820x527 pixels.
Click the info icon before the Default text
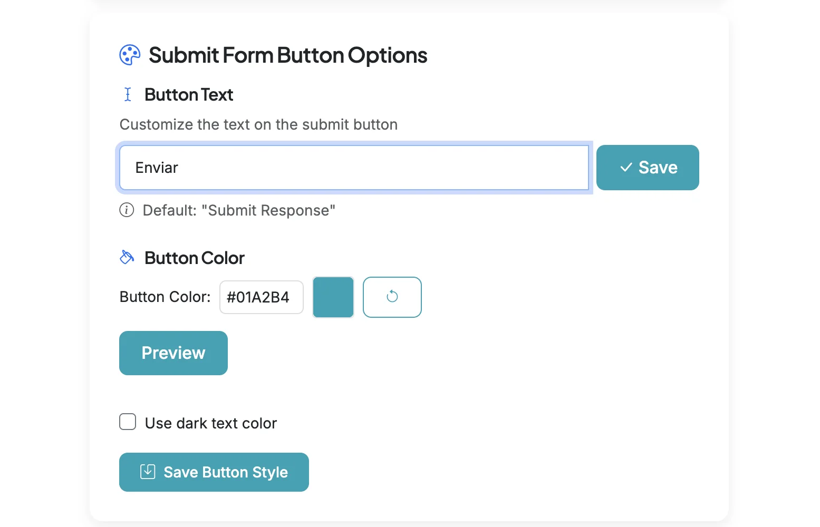[x=126, y=210]
